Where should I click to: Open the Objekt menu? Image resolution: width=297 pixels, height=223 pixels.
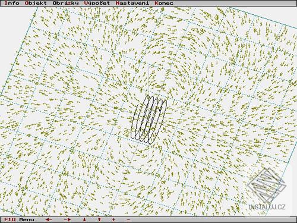pos(36,3)
